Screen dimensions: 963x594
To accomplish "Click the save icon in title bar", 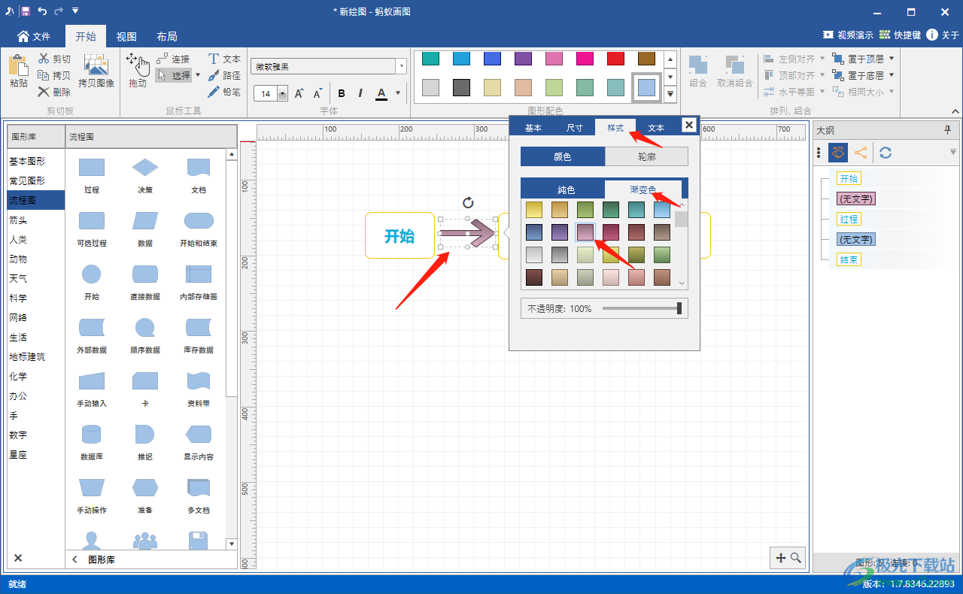I will pos(26,11).
